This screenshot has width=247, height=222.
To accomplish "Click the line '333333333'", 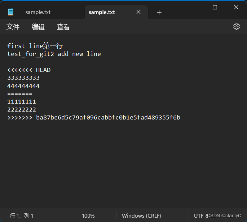I will pos(23,78).
